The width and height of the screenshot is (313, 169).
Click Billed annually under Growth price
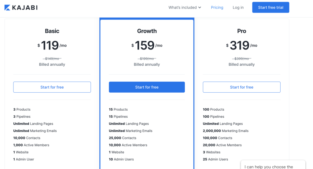(x=147, y=64)
